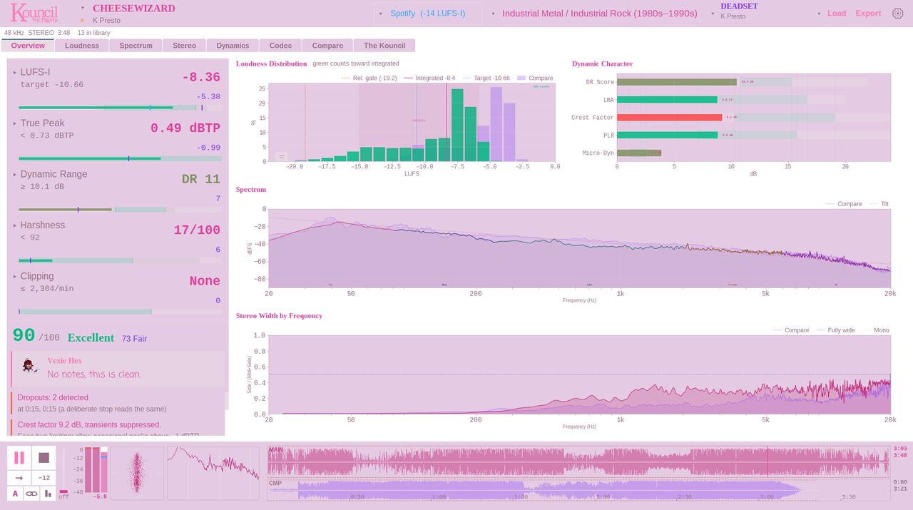Switch to the Loudness tab
This screenshot has height=510, width=913.
coord(82,46)
